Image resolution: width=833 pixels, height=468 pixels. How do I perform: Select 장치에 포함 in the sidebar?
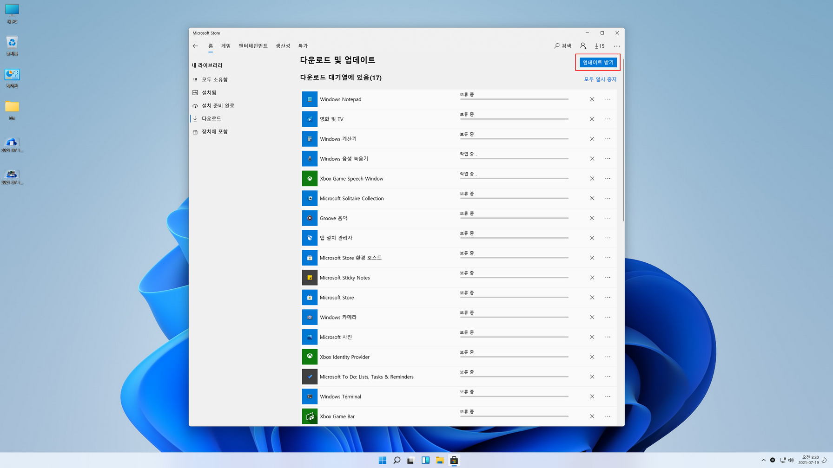[215, 132]
